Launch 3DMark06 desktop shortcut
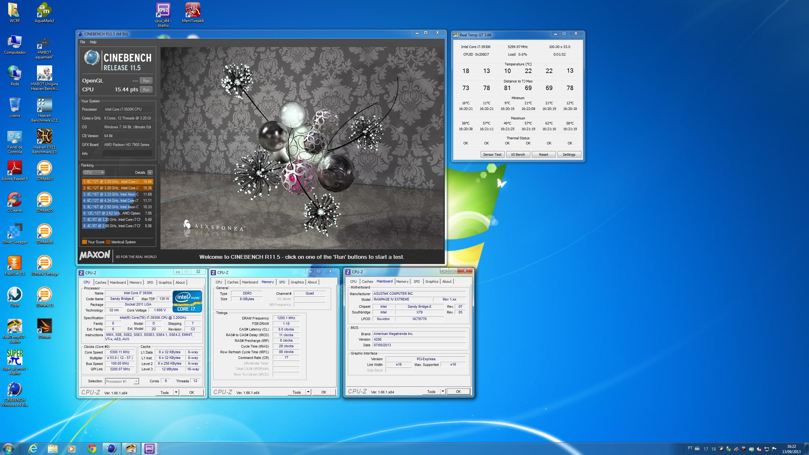 (x=44, y=234)
